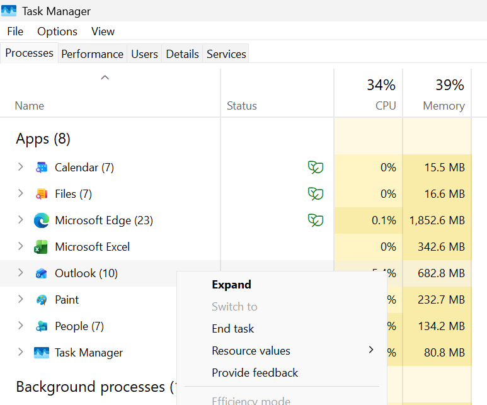This screenshot has height=405, width=487.
Task: Open Resource values submenu arrow
Action: point(371,350)
